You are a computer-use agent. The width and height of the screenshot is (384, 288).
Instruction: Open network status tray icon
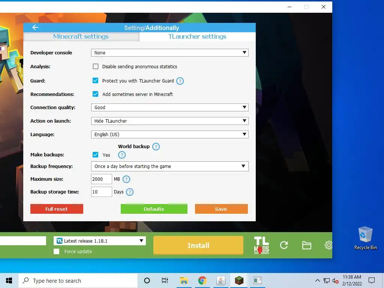(327, 280)
